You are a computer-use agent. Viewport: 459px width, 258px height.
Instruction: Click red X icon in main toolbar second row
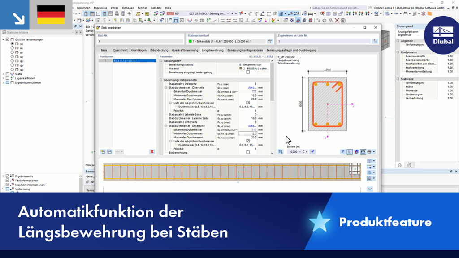tap(337, 21)
